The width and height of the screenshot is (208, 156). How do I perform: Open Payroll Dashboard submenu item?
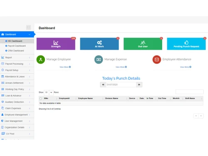[x=17, y=46]
